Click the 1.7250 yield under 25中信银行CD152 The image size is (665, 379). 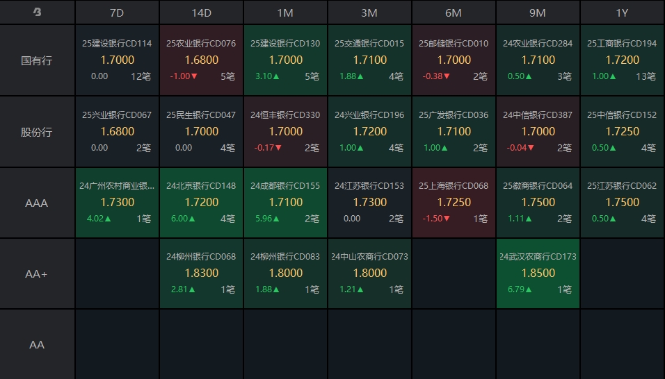623,132
